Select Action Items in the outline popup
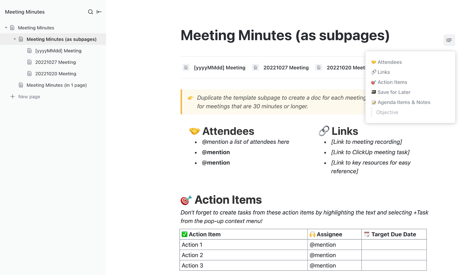The height and width of the screenshot is (275, 460). (392, 82)
